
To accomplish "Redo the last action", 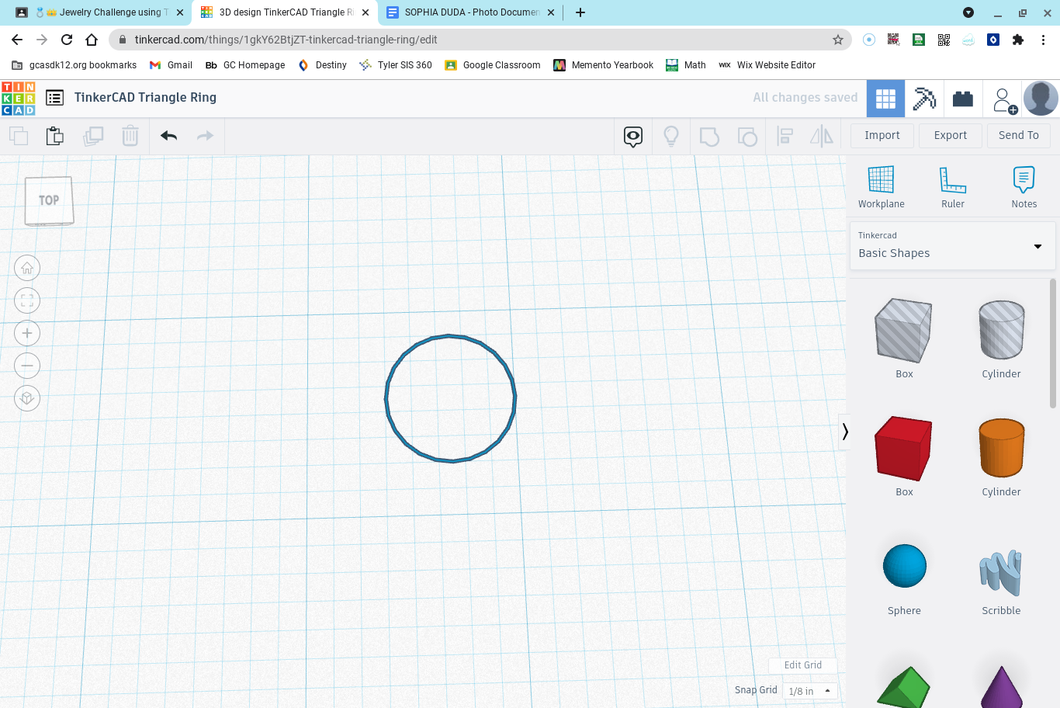I will coord(205,136).
